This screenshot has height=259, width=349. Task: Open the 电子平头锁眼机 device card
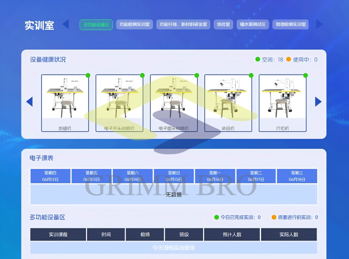coord(119,103)
